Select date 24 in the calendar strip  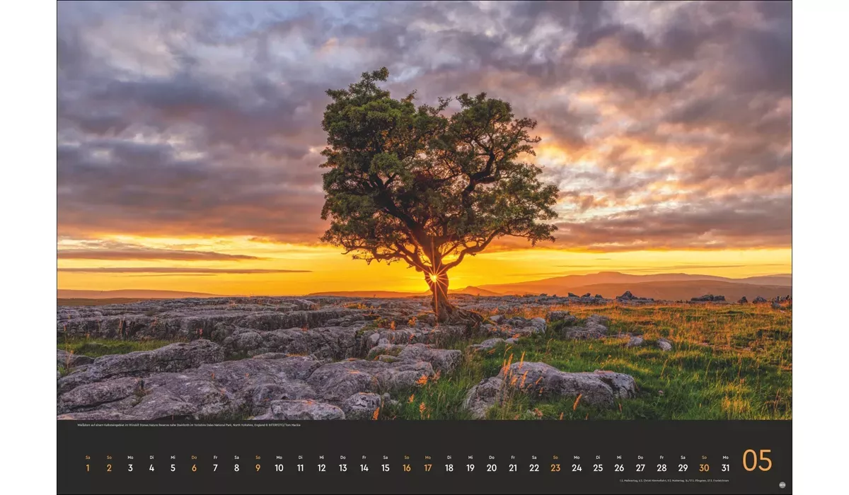tap(577, 467)
